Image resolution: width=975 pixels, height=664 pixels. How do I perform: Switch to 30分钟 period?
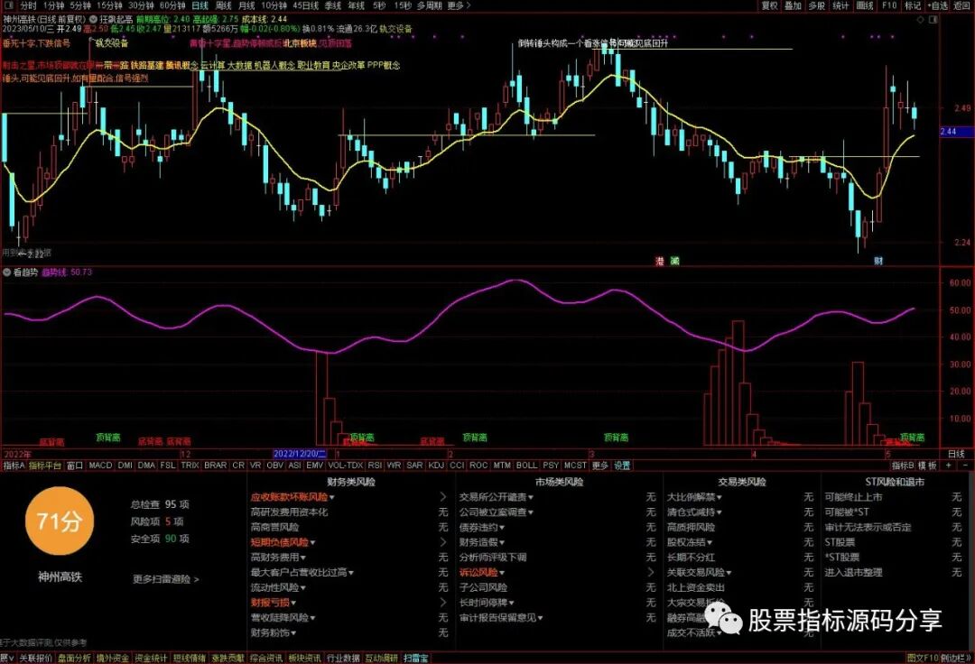point(141,5)
